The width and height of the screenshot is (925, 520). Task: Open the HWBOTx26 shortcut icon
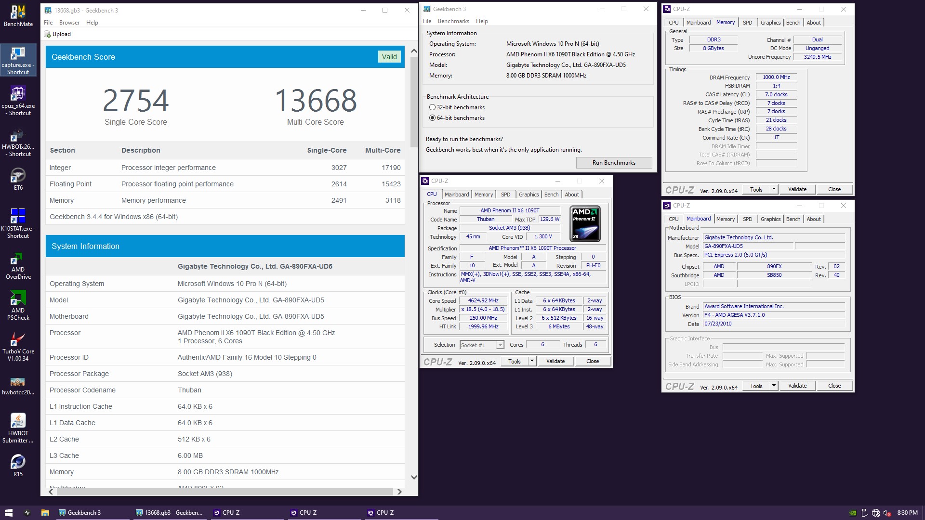18,143
